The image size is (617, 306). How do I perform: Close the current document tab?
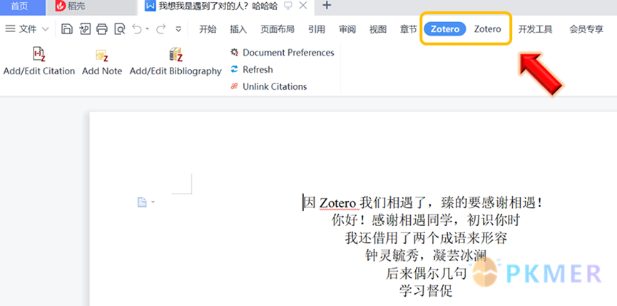[x=303, y=6]
